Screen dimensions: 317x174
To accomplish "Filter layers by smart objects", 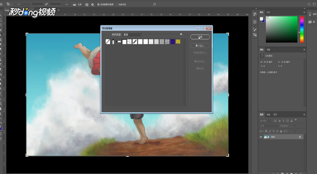I will point(292,121).
